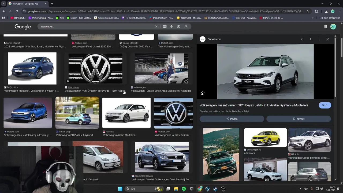Screen dimensions: 343x193
Task: Open the Stream - Kick Dashboard bookmark
Action: [79, 18]
